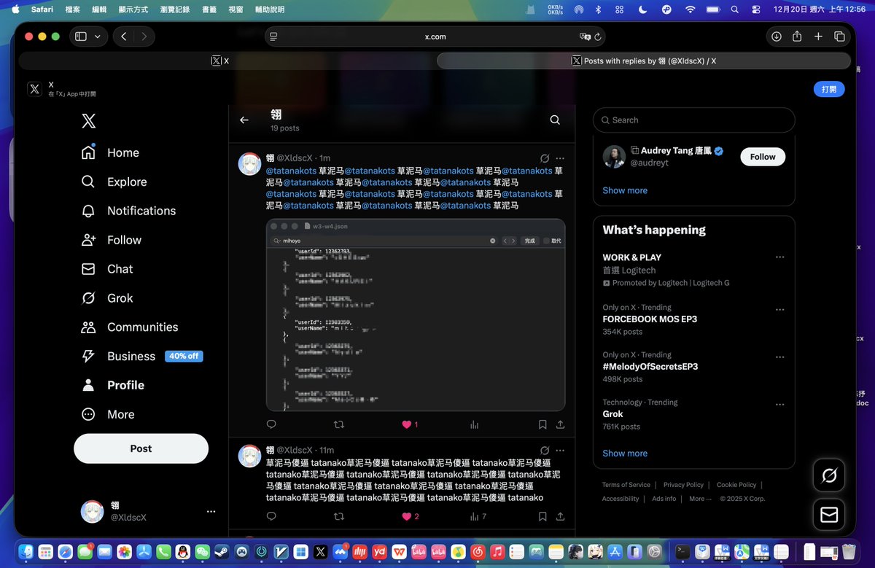
Task: Repost the 1m post
Action: point(338,424)
